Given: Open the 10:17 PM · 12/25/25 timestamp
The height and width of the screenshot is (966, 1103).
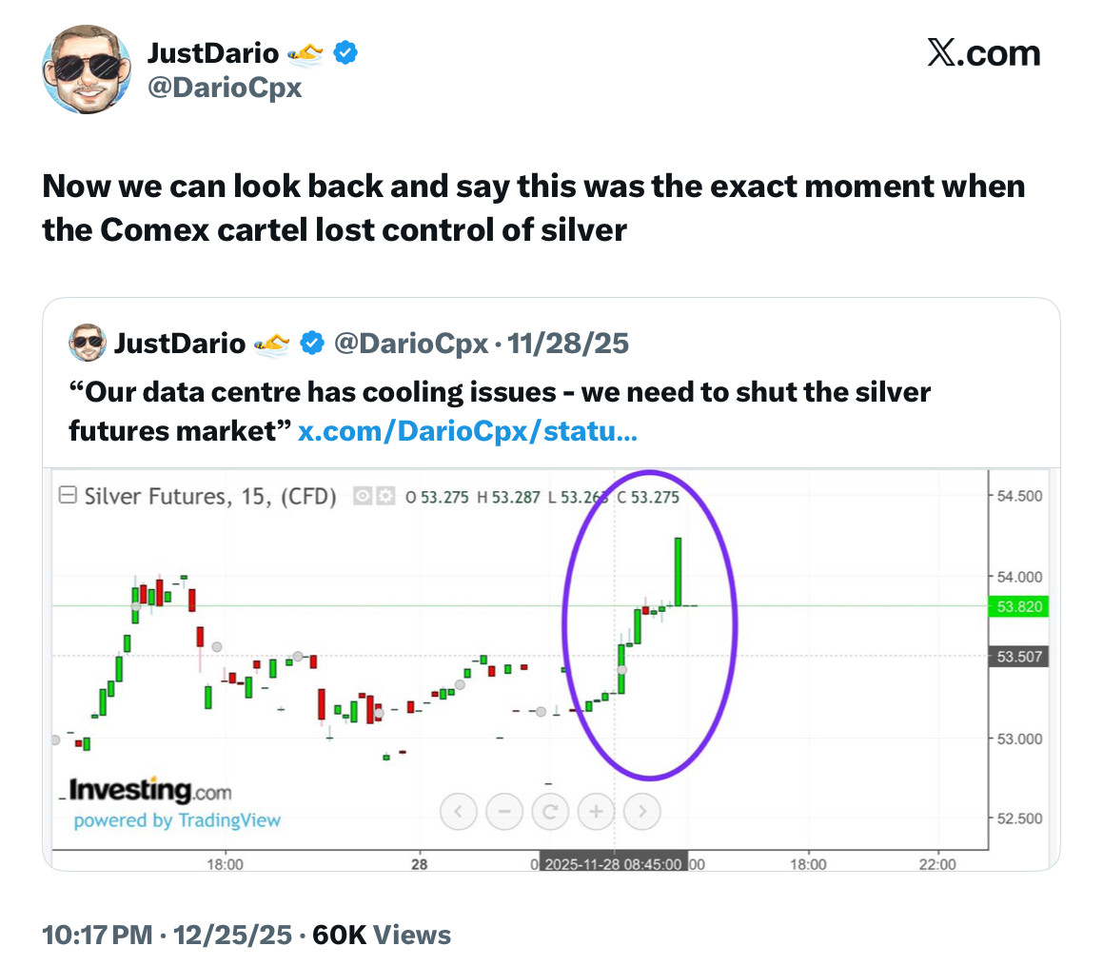Looking at the screenshot, I should tap(166, 935).
